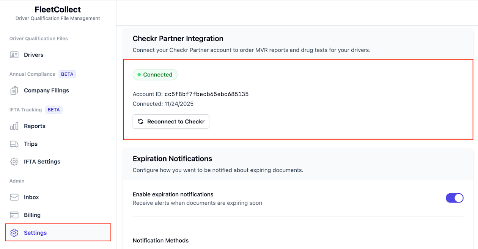
Task: Click the Drivers ID card icon
Action: coord(14,55)
